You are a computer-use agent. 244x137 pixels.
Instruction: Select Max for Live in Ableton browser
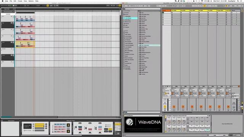(x=128, y=22)
